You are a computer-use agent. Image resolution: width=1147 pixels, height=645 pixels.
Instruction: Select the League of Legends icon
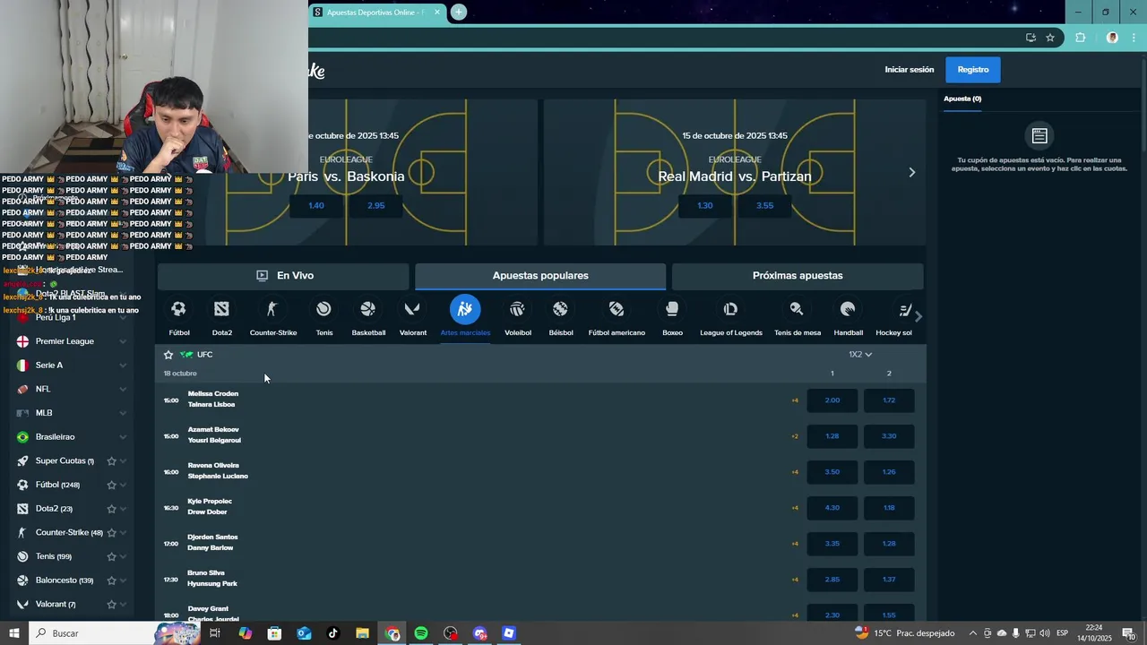730,309
